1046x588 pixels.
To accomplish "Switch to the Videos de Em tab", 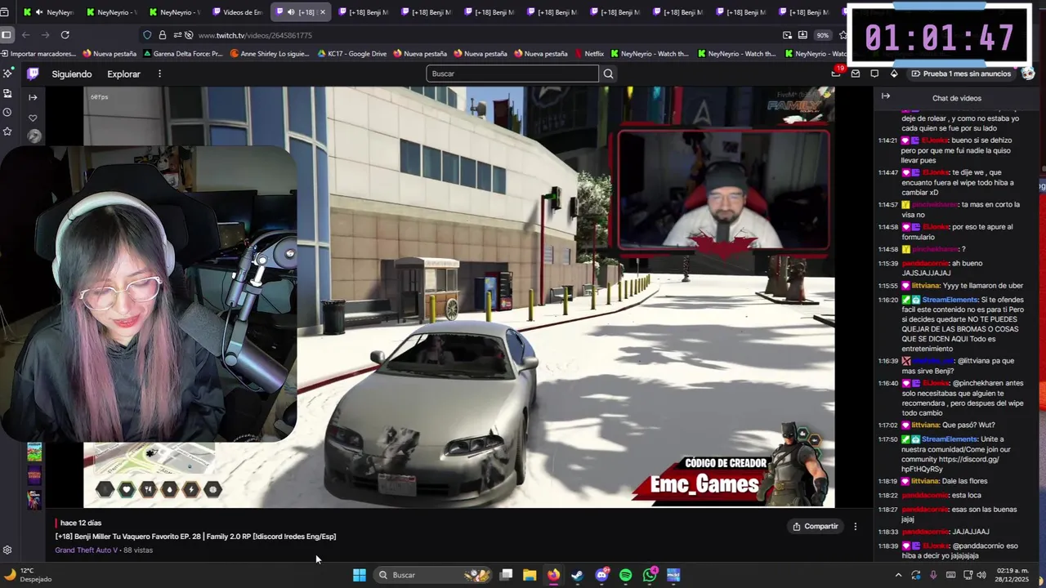I will 237,12.
